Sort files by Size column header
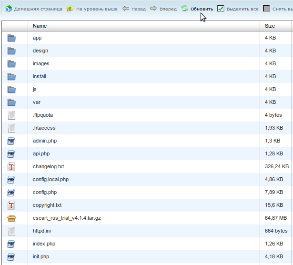The width and height of the screenshot is (293, 265). [x=270, y=26]
